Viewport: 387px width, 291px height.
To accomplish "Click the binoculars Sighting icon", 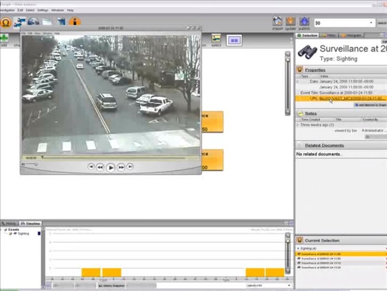I will click(307, 52).
